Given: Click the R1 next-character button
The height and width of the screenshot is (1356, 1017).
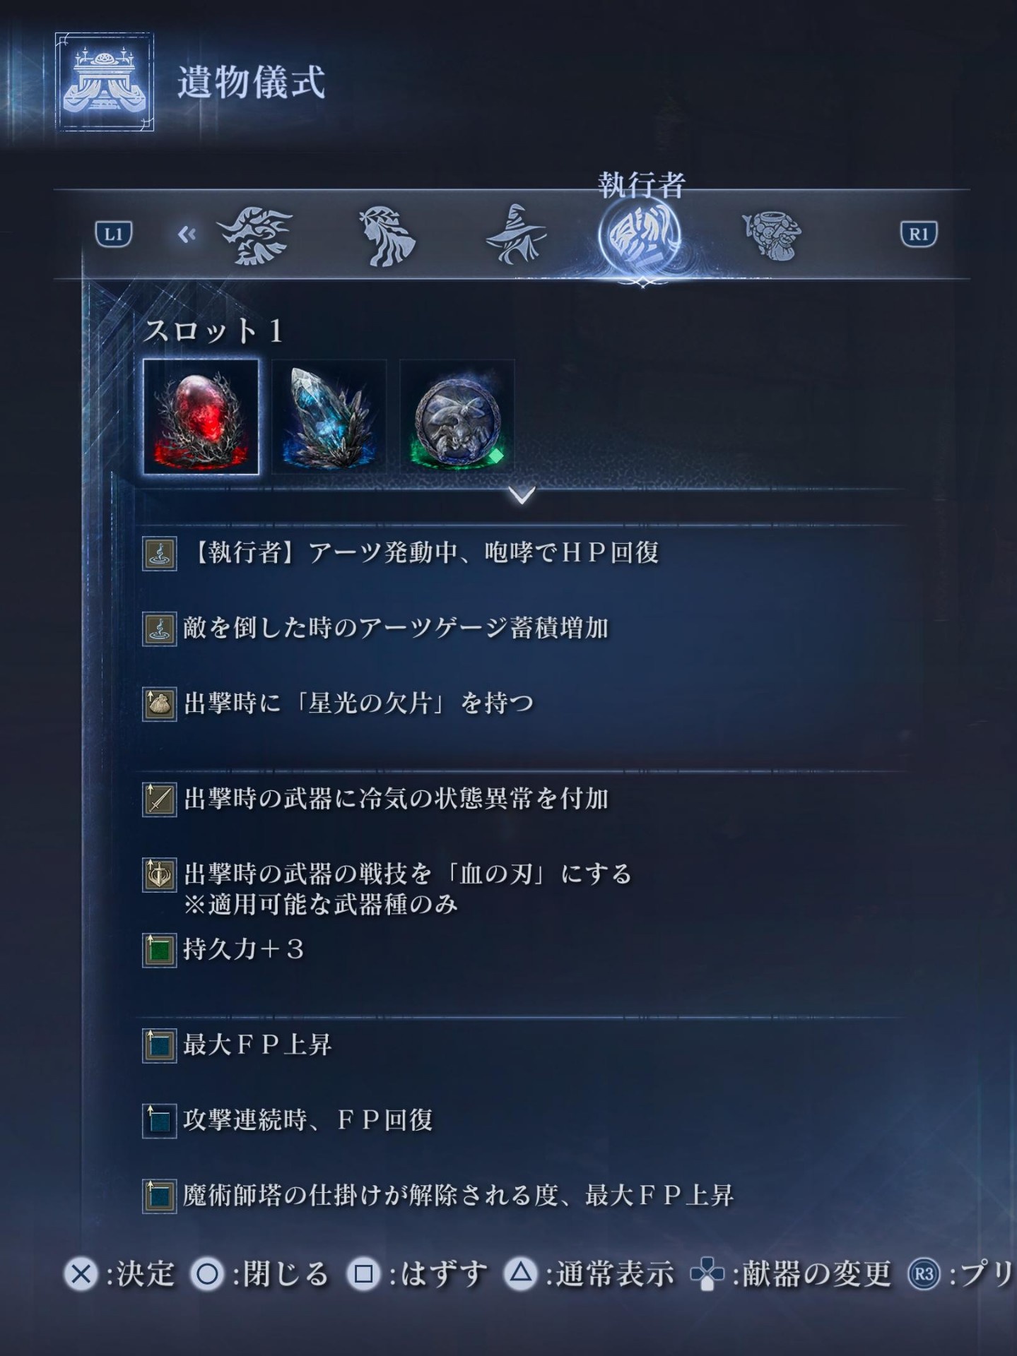Looking at the screenshot, I should (x=919, y=234).
